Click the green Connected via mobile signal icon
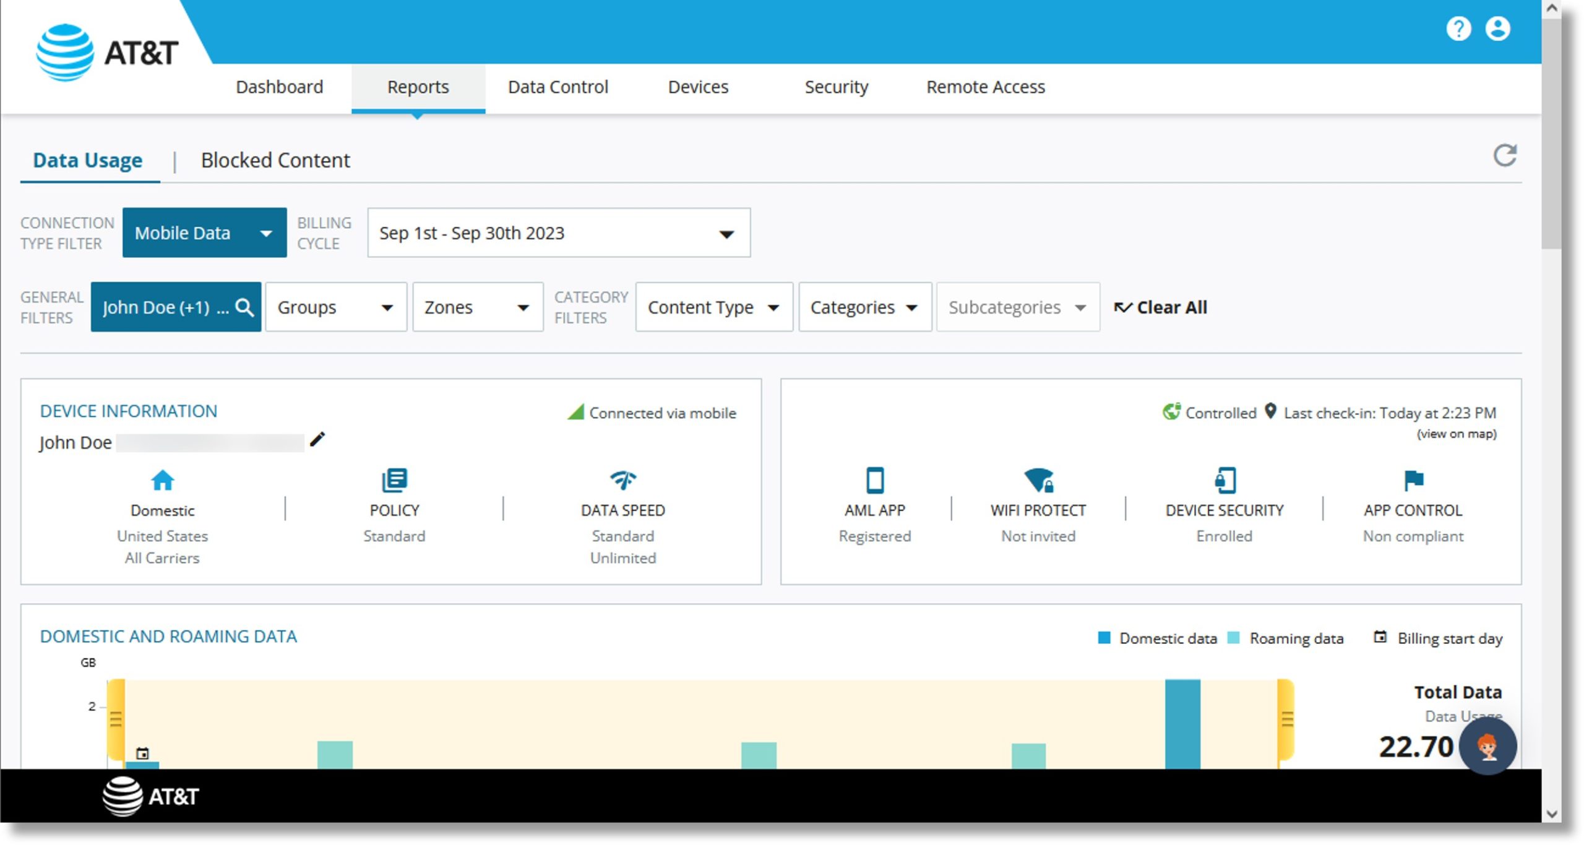The image size is (1584, 845). [575, 411]
